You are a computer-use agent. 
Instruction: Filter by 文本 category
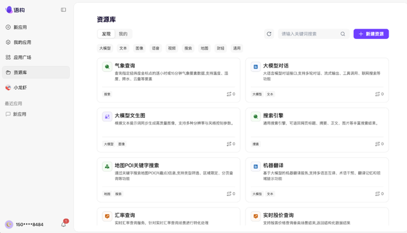123,48
